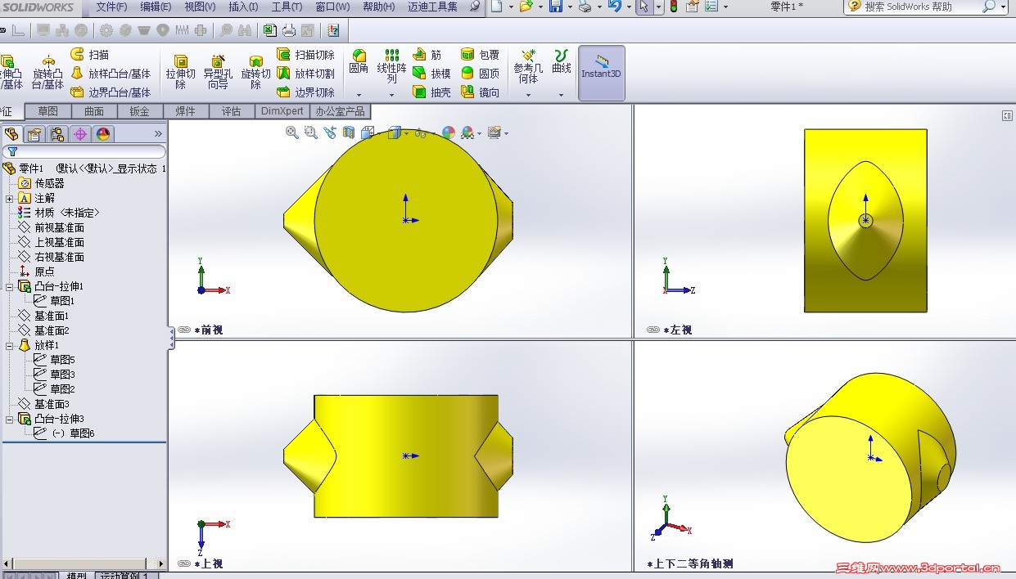
Task: Click the 旋转凸台/基体 revolve boss tool
Action: pos(48,72)
